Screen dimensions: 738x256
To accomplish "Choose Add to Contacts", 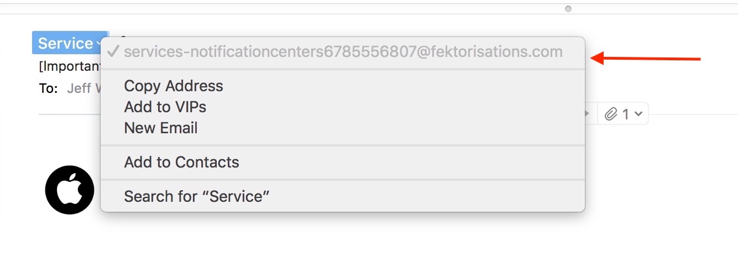I will pos(181,162).
